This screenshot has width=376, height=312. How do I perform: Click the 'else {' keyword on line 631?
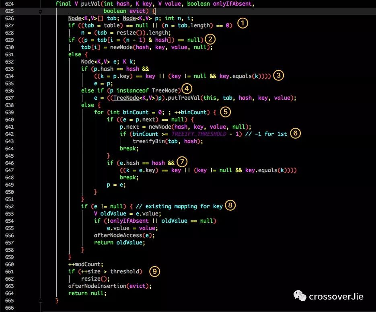pos(78,55)
